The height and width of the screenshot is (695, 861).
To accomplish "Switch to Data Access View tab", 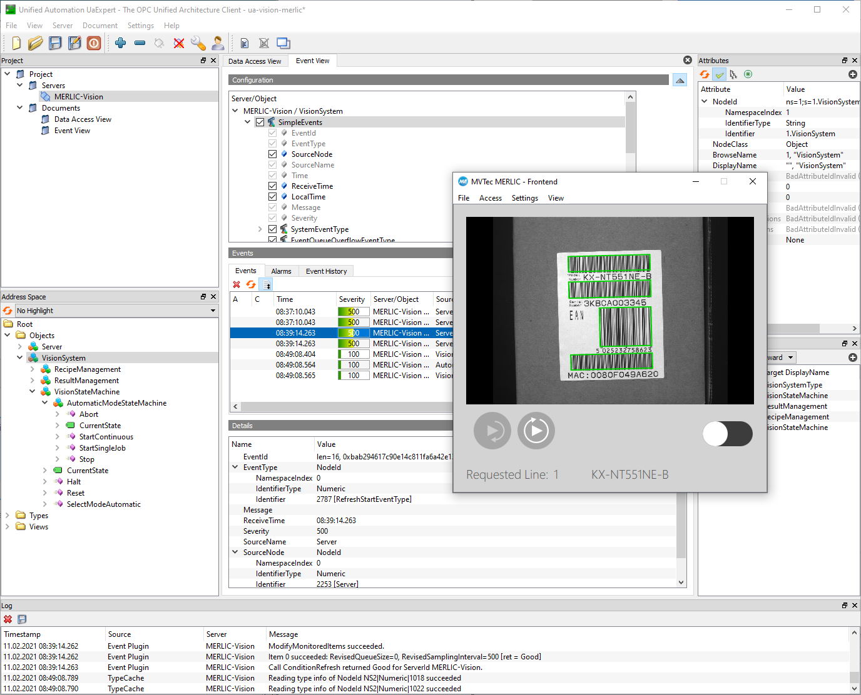I will pyautogui.click(x=255, y=61).
